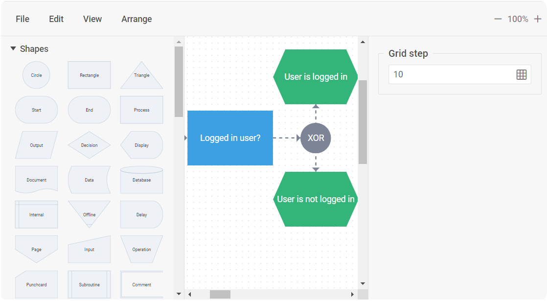The image size is (547, 301).
Task: Choose the Process shape
Action: pyautogui.click(x=141, y=110)
